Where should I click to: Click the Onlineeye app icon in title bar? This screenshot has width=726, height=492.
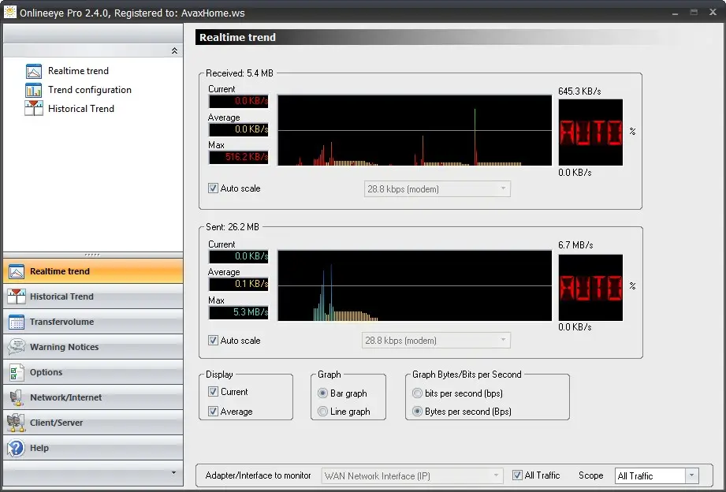tap(9, 12)
